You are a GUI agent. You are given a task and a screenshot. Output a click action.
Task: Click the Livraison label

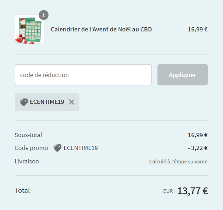click(x=27, y=162)
